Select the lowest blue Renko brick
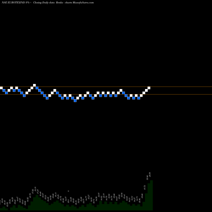Viewport: 212px width, 212px height. click(x=75, y=100)
